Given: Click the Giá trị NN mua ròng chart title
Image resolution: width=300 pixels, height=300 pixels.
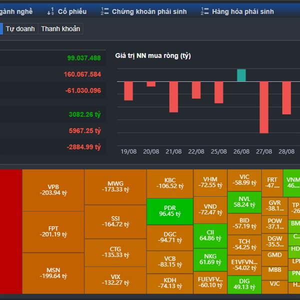Looking at the screenshot, I should pyautogui.click(x=153, y=55).
